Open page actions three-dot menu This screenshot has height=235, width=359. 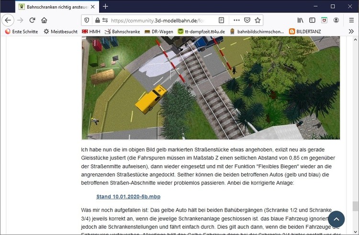click(236, 21)
